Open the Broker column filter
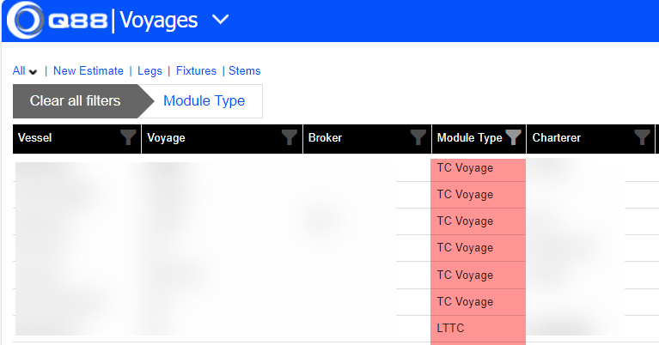Screen dimensions: 659x345 pyautogui.click(x=418, y=137)
